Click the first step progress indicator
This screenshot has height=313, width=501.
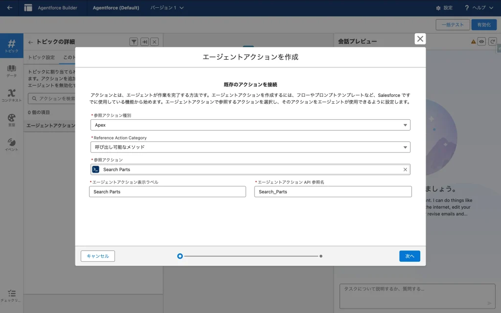[x=180, y=256]
